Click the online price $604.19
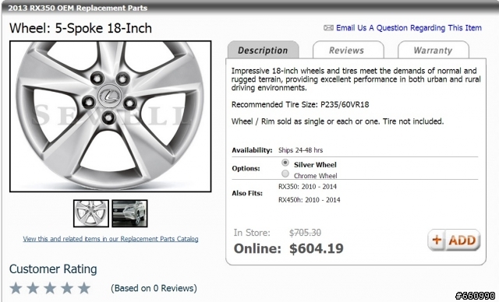499x302 pixels. (x=317, y=248)
